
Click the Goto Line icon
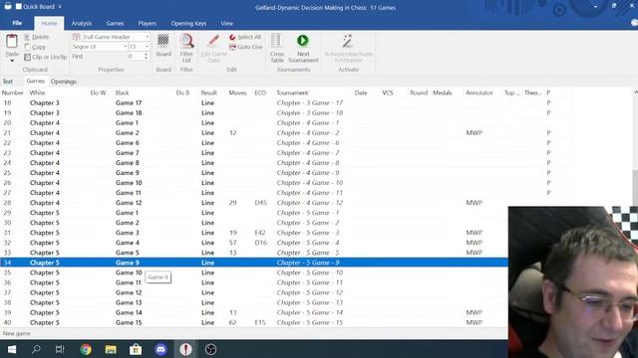[x=232, y=47]
